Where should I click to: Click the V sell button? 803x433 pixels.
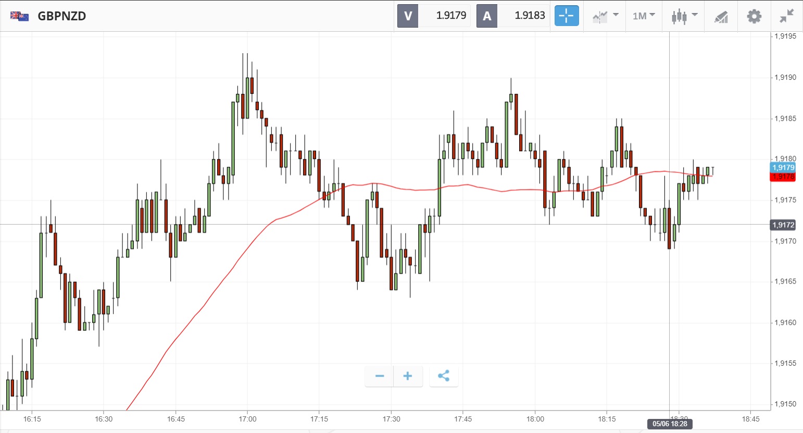(x=408, y=16)
